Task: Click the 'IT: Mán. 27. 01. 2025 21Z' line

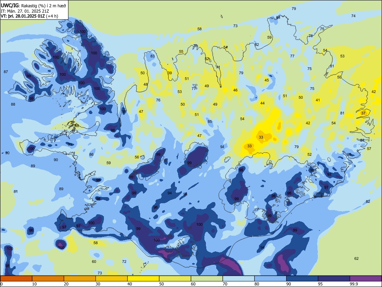Action: (x=25, y=11)
